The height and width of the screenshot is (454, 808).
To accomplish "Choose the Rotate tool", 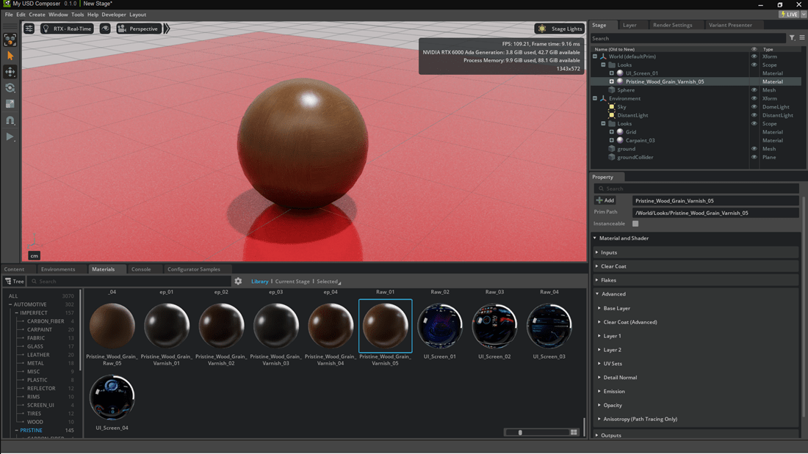I will tap(10, 88).
